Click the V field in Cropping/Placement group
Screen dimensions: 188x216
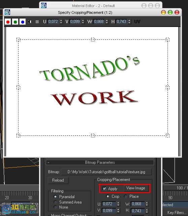click(109, 211)
